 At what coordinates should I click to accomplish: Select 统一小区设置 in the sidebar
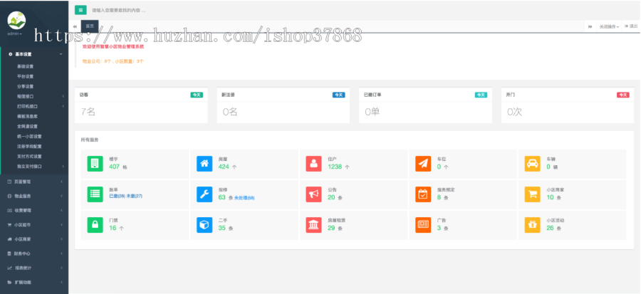29,137
